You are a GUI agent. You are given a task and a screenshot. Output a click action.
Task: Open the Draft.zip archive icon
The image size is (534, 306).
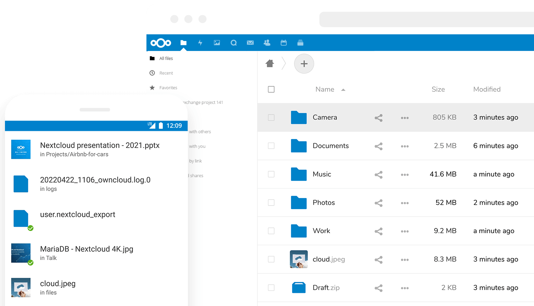click(x=299, y=288)
